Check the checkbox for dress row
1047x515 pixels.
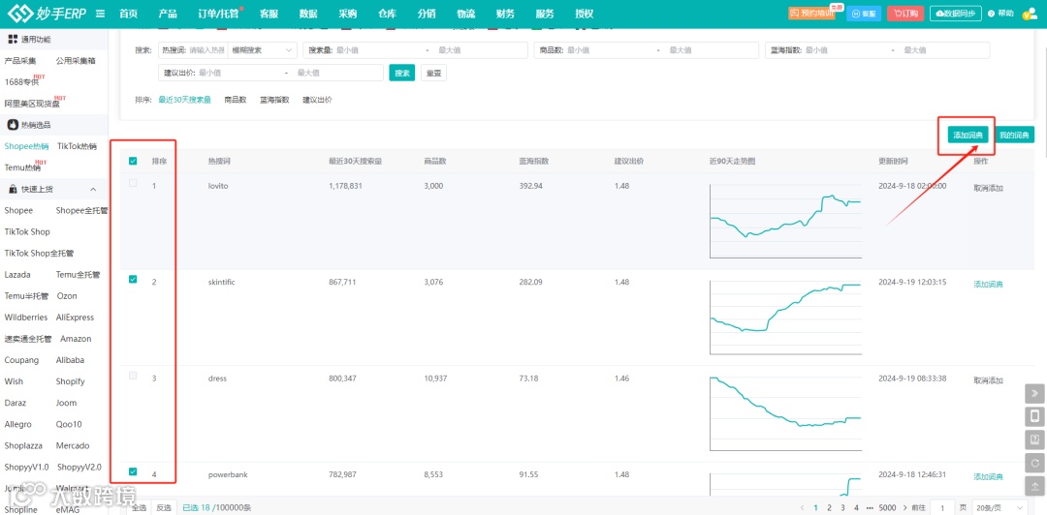[x=133, y=376]
